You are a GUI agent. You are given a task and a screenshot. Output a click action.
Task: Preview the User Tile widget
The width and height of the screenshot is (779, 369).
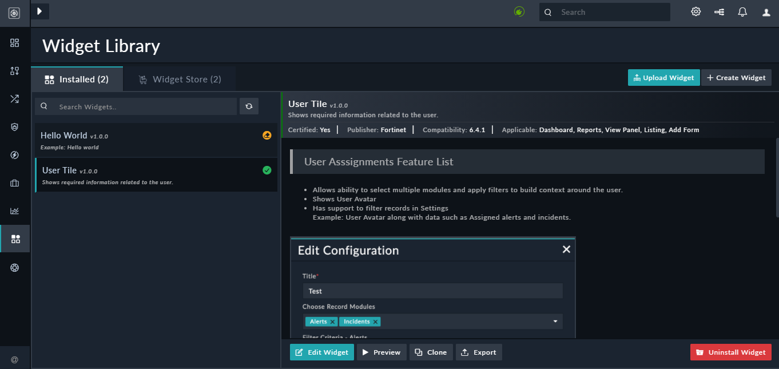coord(381,352)
